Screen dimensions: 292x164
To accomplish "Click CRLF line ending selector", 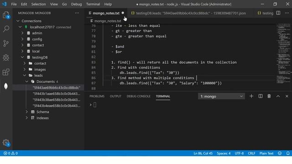I will 251,153.
